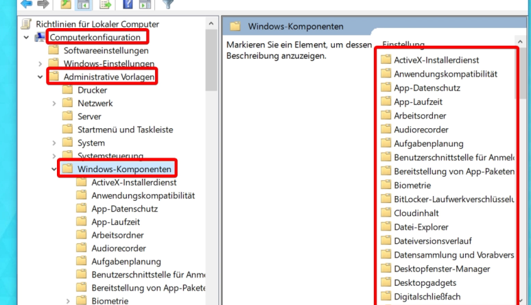Select the Netzwerk tree item
531x305 pixels.
pos(95,103)
